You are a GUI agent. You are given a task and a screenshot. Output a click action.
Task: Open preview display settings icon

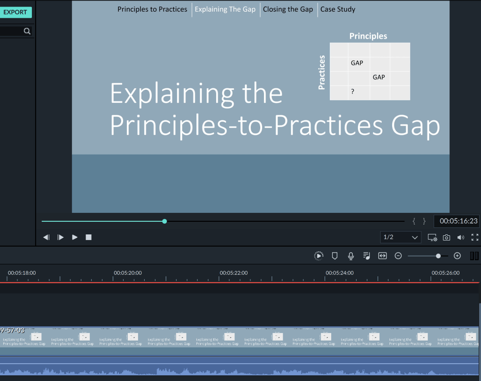[432, 237]
